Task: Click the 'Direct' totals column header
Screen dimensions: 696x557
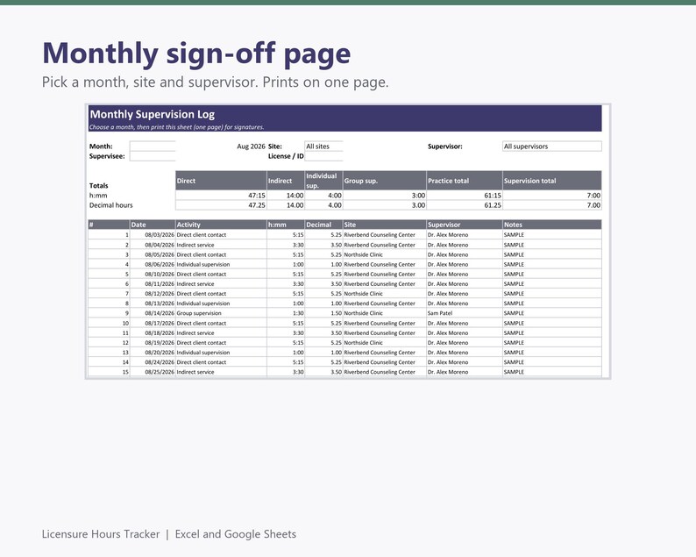Action: (221, 181)
